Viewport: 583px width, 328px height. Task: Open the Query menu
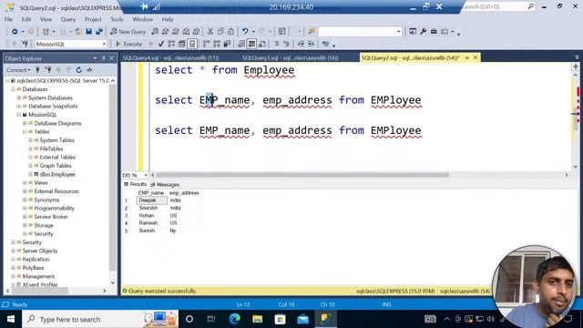[x=68, y=19]
